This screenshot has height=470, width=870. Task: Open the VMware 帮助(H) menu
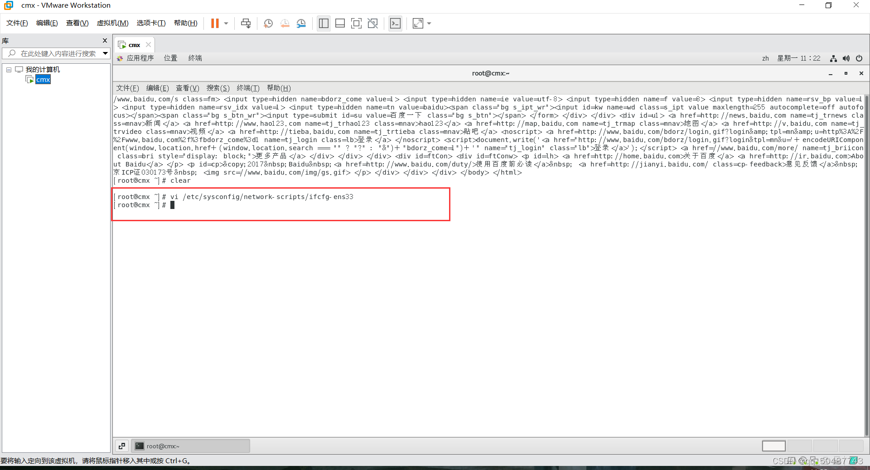186,23
